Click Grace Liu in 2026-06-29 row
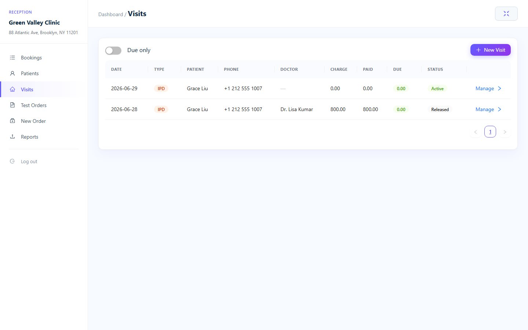528x330 pixels. (197, 88)
